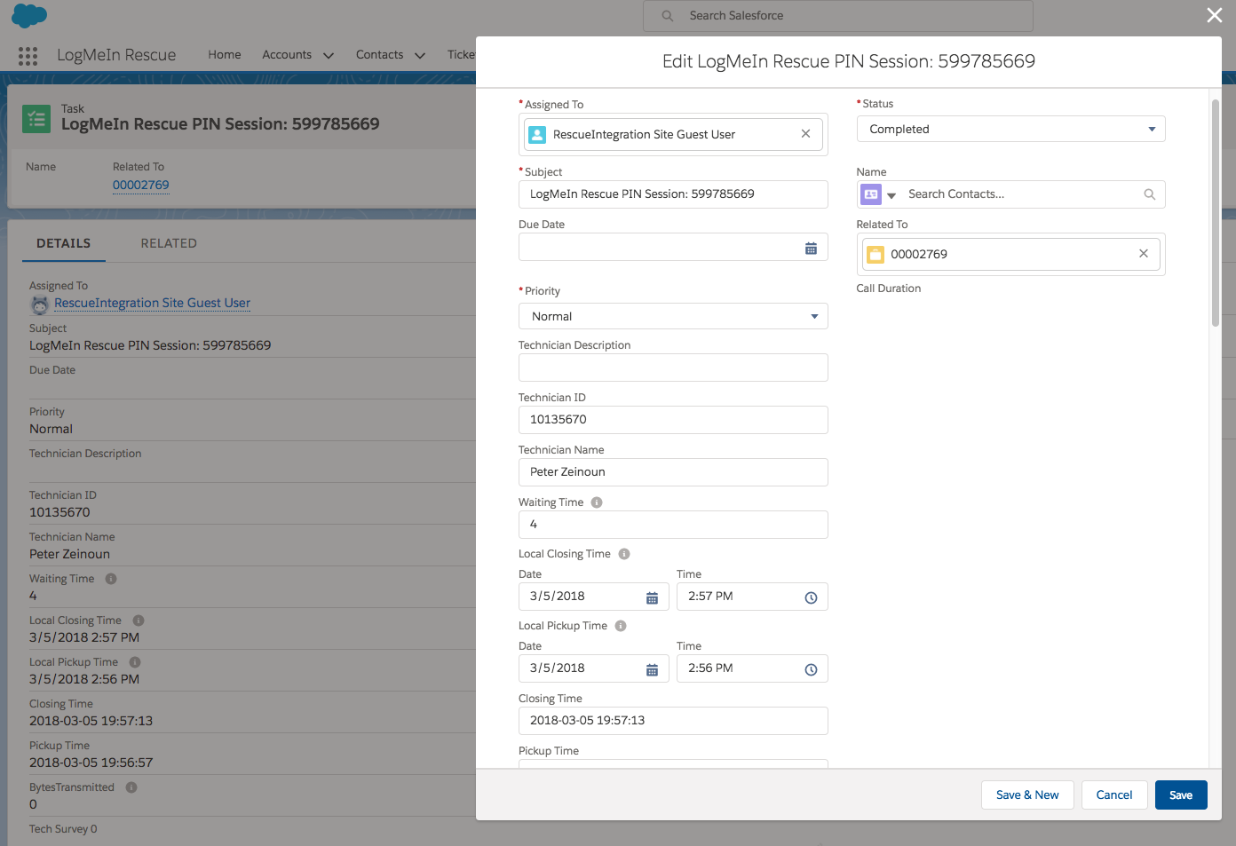The image size is (1236, 846).
Task: Click the Save & New button
Action: (1027, 795)
